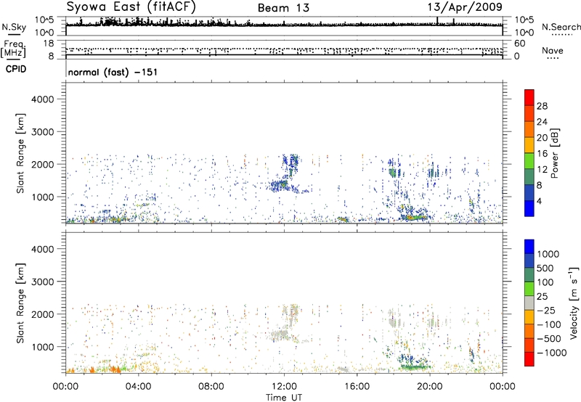Select the dark green 8–12 dB Power segment
Viewport: 581px width, 402px height.
[x=529, y=176]
